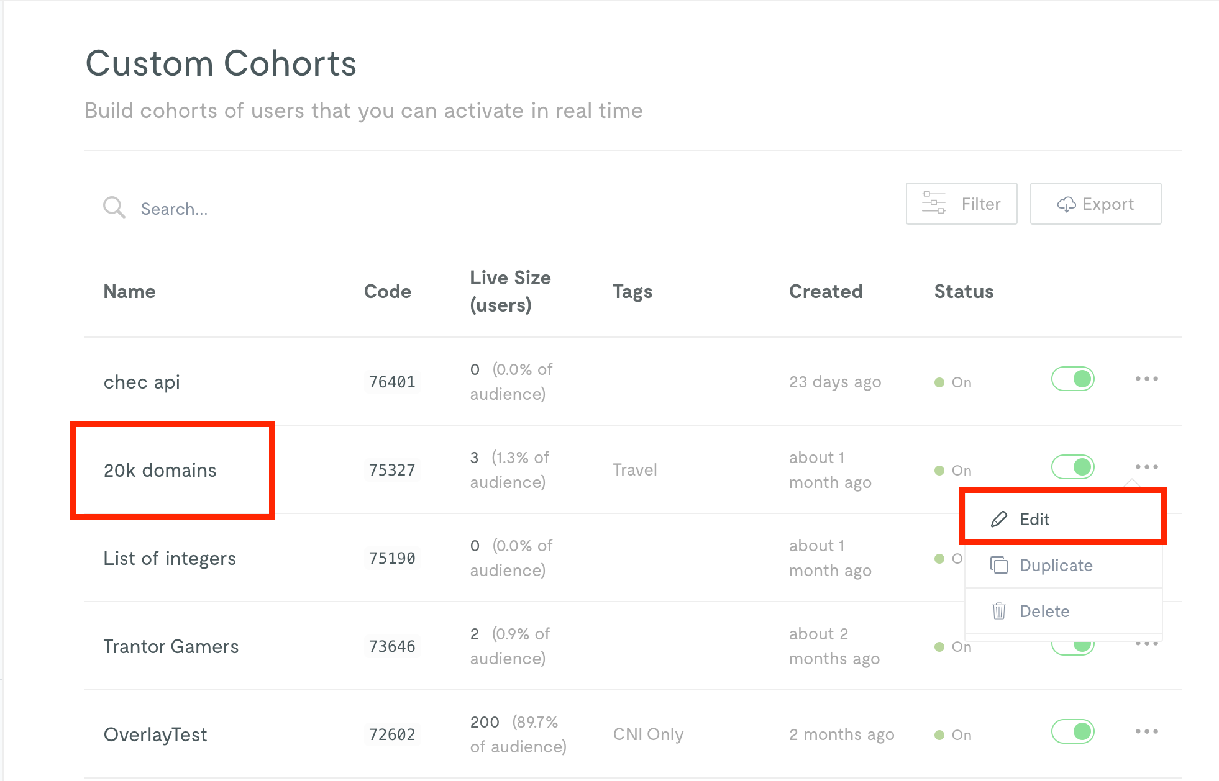Click the '23 days ago' created date
This screenshot has width=1219, height=781.
pyautogui.click(x=835, y=382)
